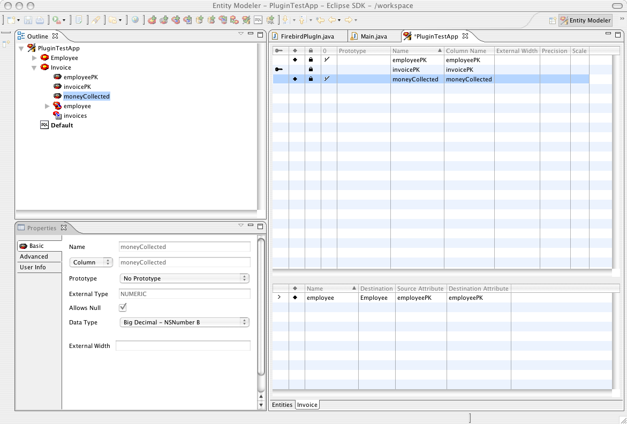Toggle the Allows Null checkbox

(x=123, y=307)
